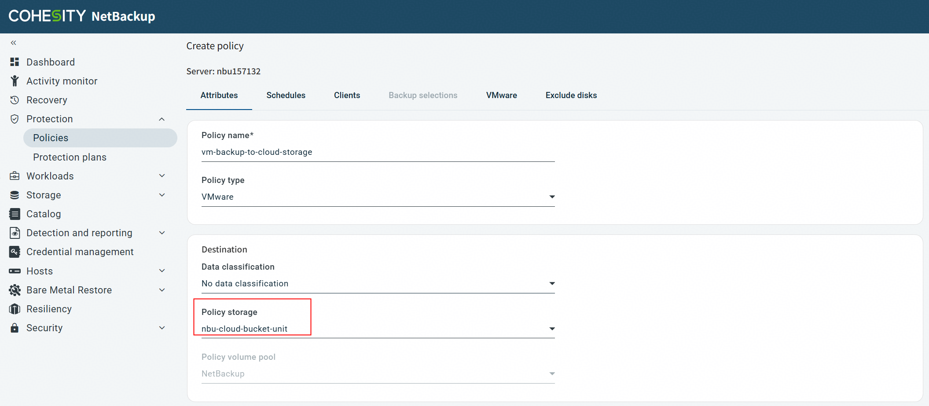The width and height of the screenshot is (929, 406).
Task: Open the Policy storage dropdown
Action: click(378, 329)
